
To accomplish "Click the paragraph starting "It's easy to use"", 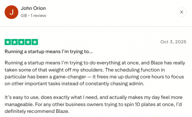I will [93, 98].
